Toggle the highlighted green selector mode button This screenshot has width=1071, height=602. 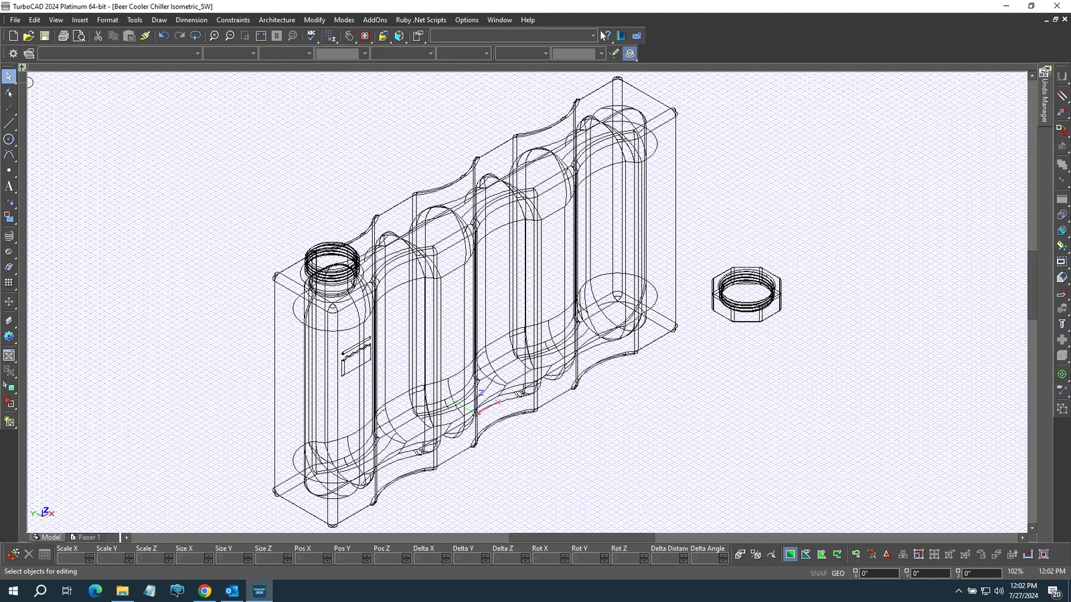coord(791,555)
